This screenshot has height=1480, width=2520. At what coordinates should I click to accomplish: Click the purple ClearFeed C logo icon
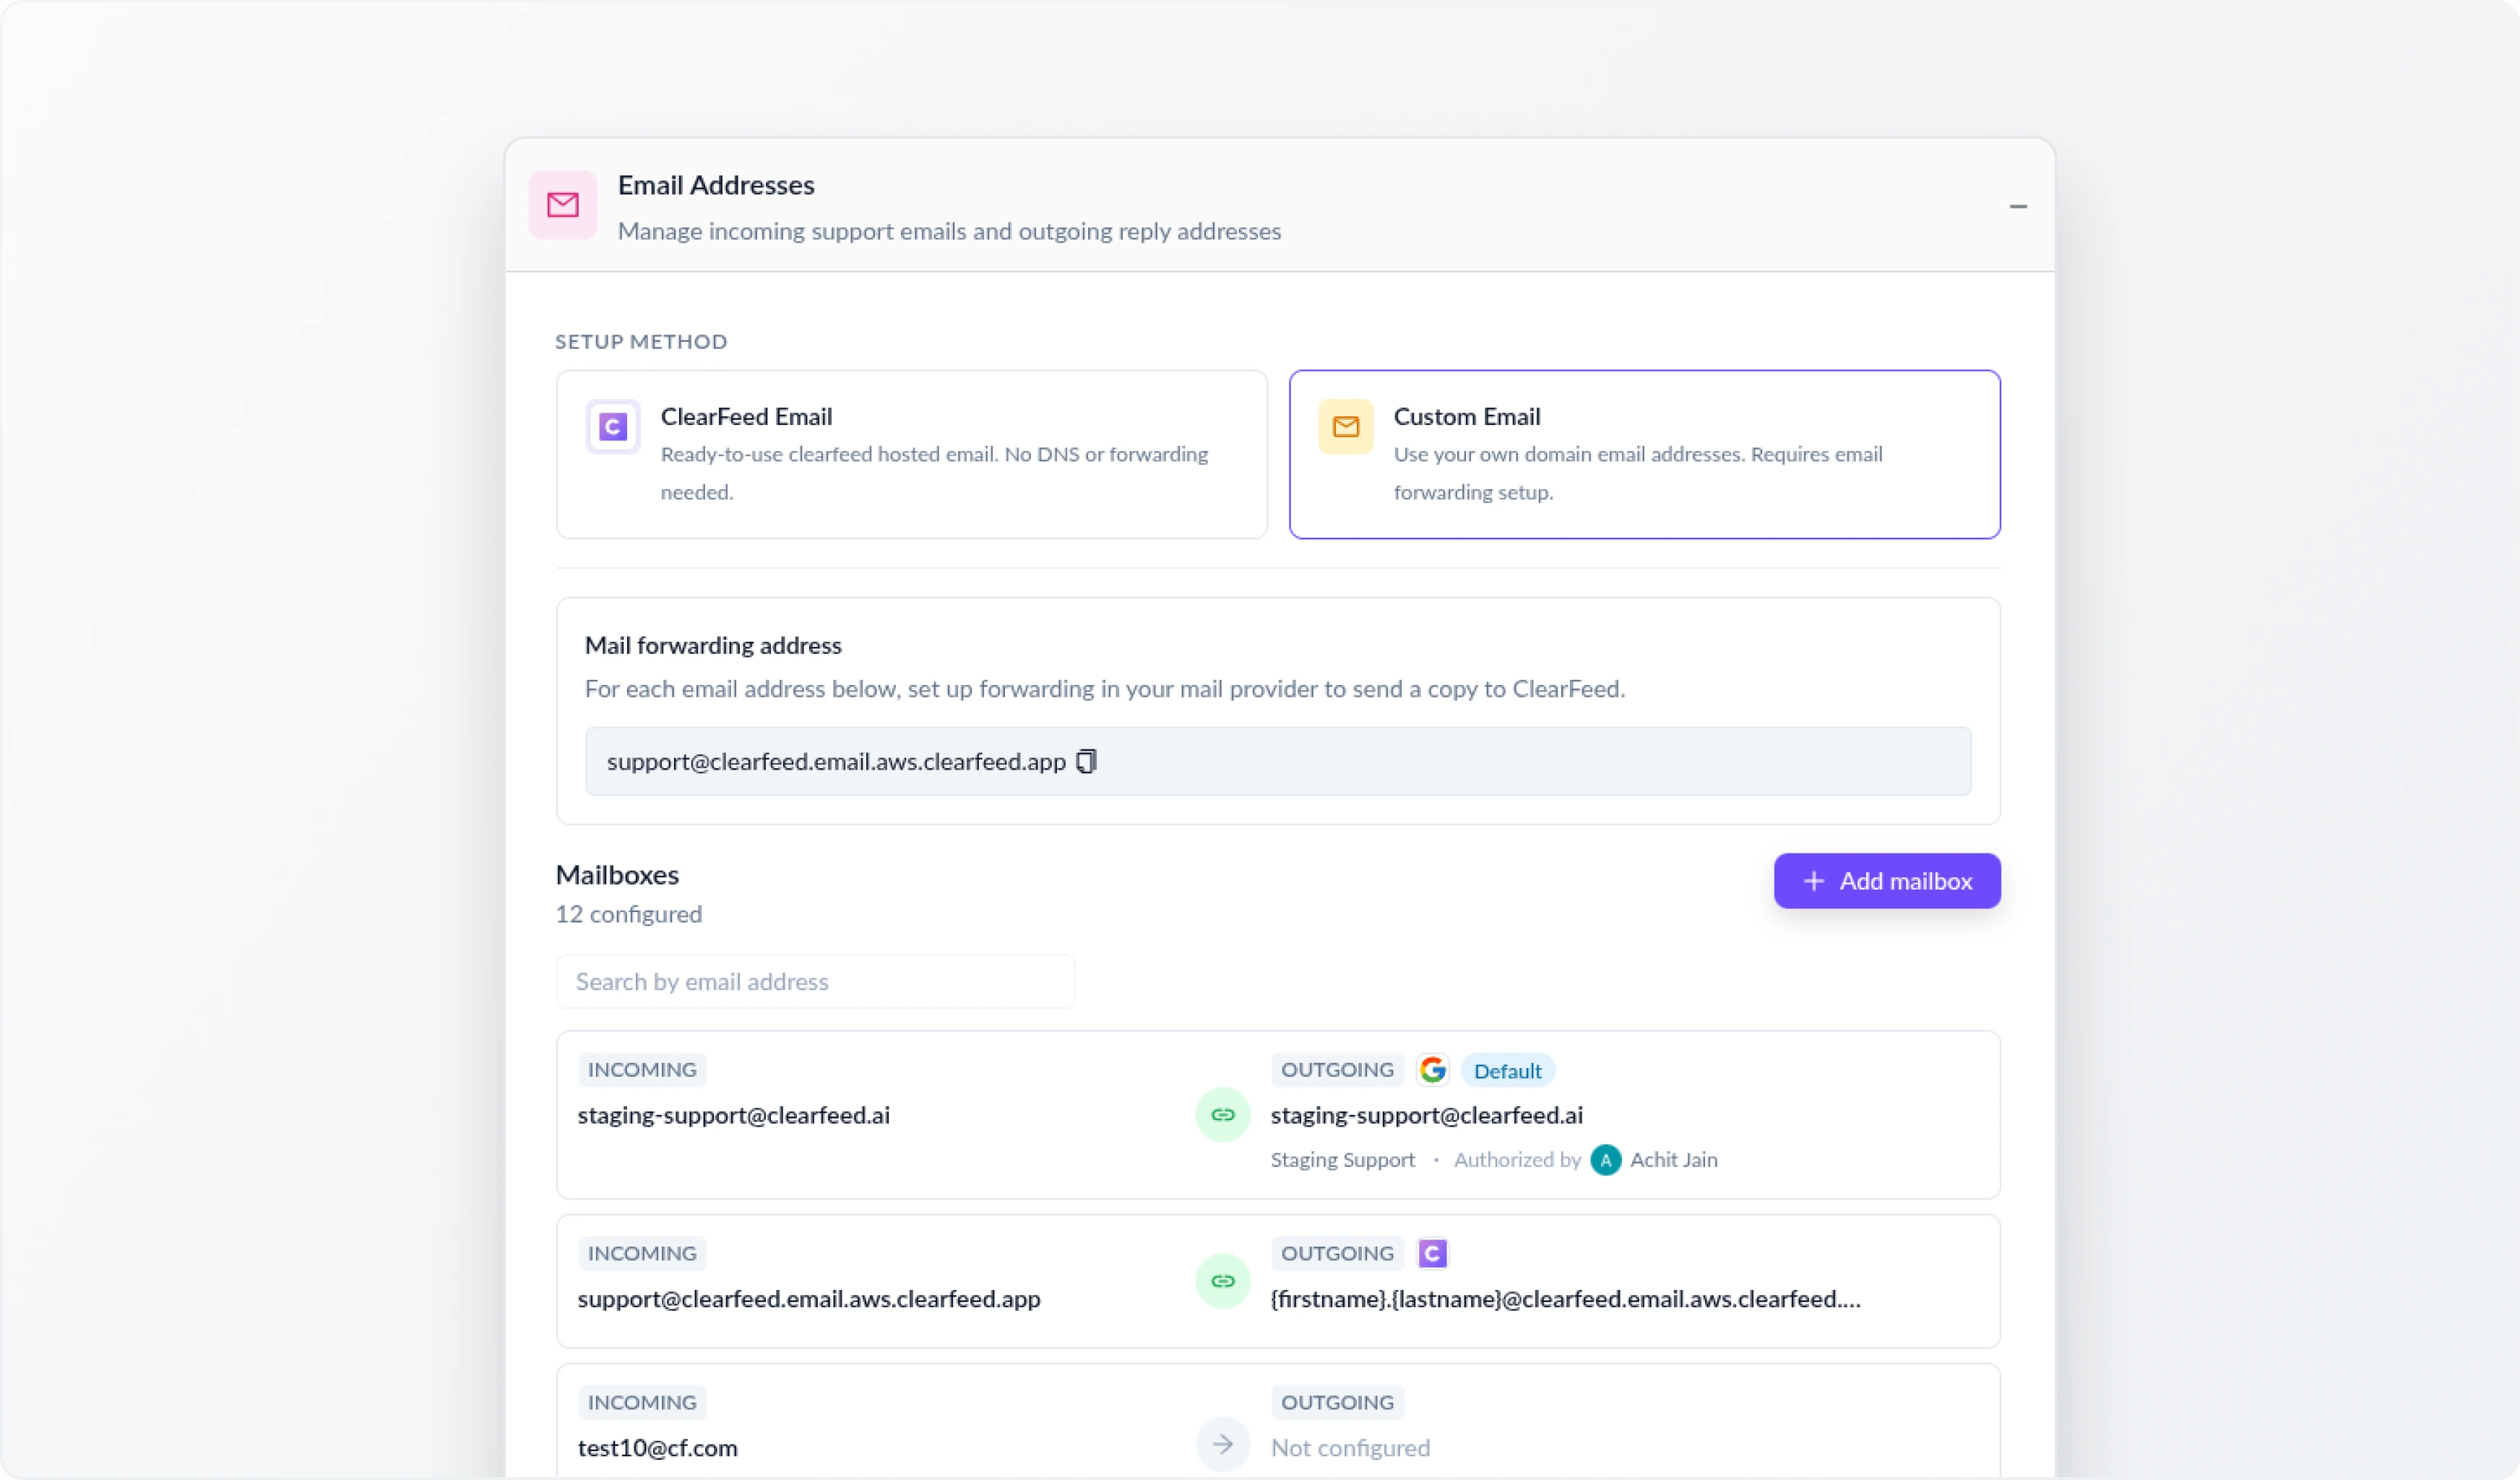point(613,427)
